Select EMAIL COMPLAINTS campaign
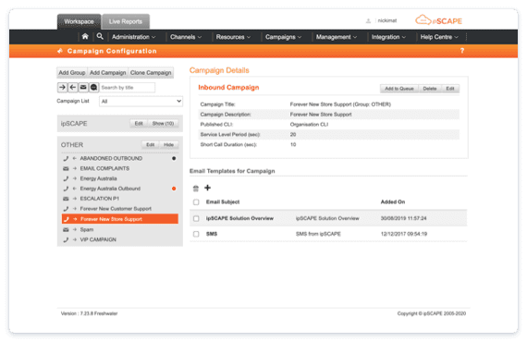527x342 pixels. point(104,168)
